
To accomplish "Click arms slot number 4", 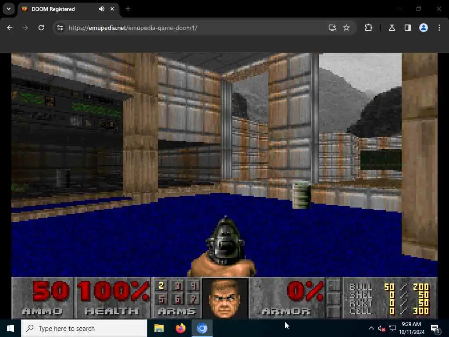I will click(194, 286).
